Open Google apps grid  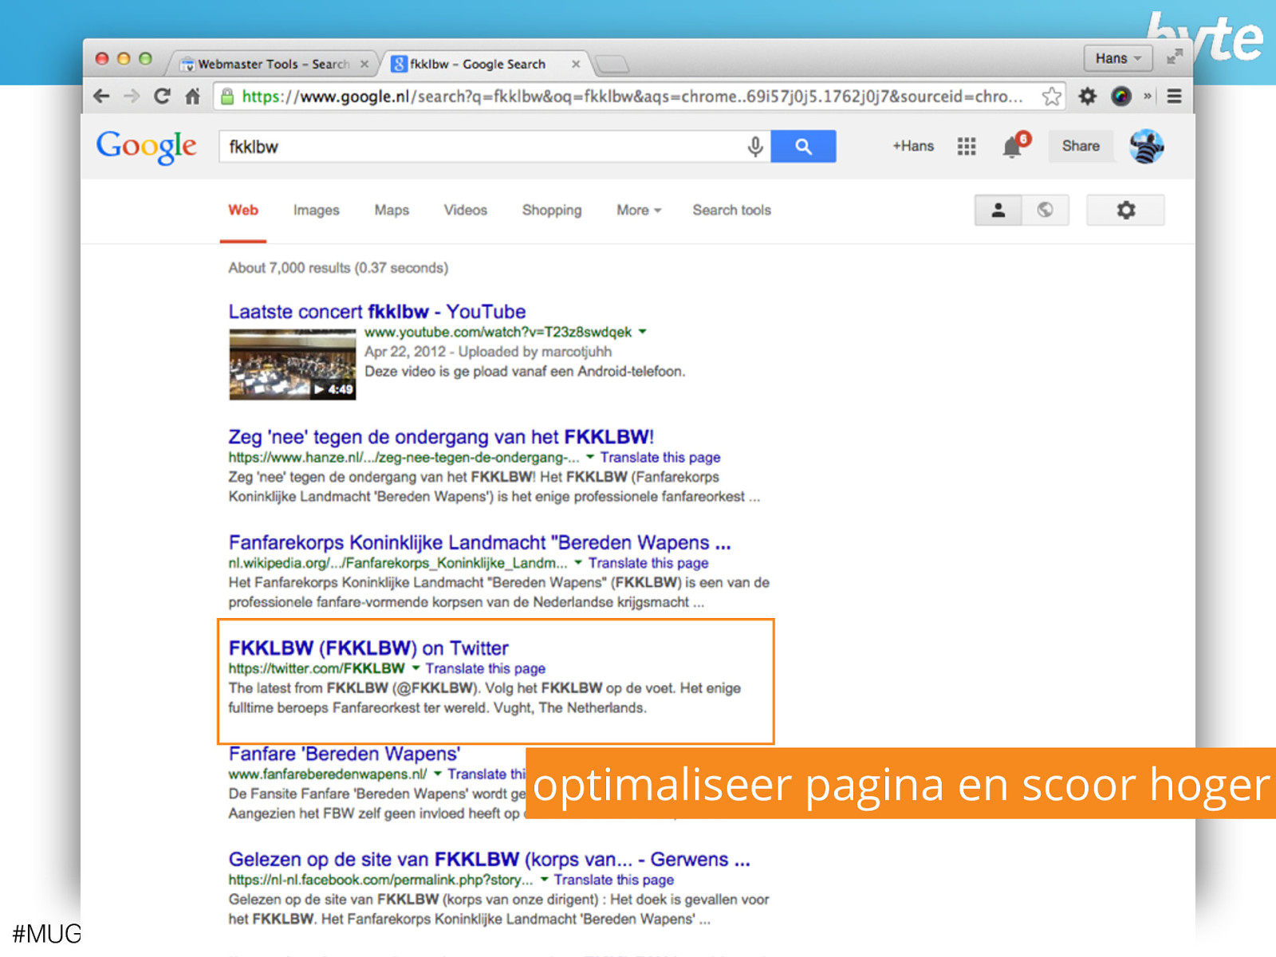pyautogui.click(x=967, y=146)
